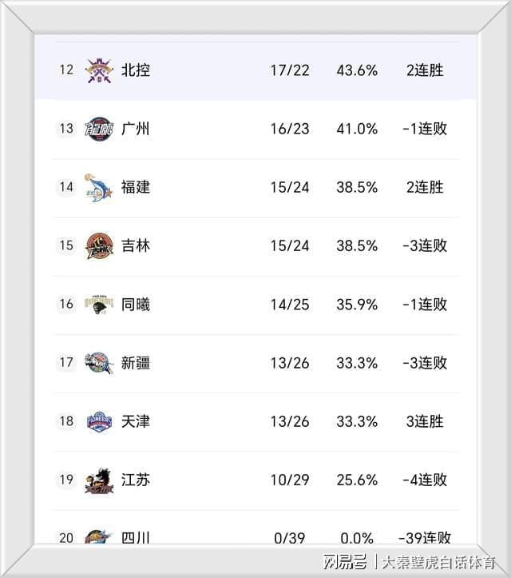Click the 江苏 10/29 win-loss record
This screenshot has width=511, height=578.
[x=289, y=480]
